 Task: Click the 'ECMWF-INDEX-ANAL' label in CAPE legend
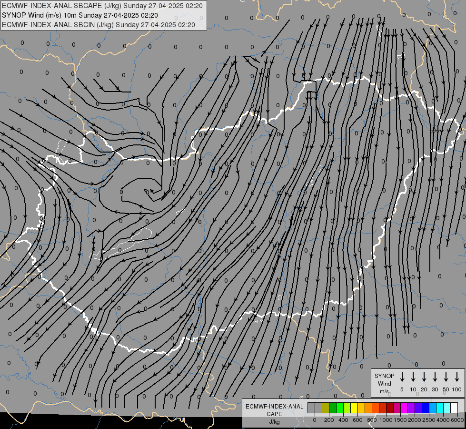point(274,407)
